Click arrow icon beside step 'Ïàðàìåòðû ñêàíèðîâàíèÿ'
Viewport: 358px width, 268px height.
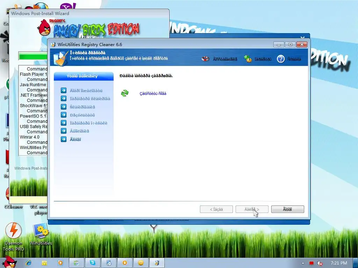(64, 98)
